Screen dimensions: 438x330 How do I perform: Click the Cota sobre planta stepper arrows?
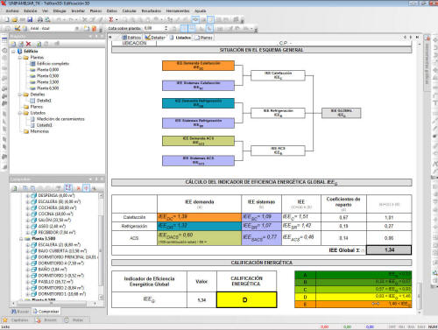(x=166, y=28)
